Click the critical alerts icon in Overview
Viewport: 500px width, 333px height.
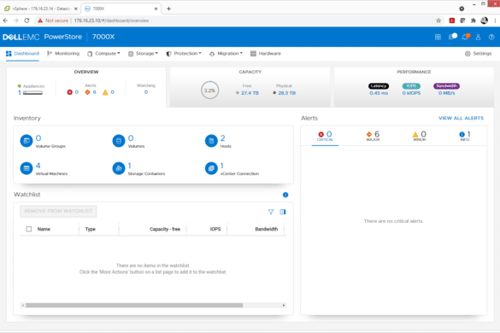69,92
